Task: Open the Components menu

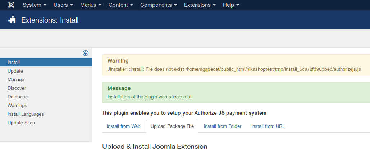Action: (159, 5)
